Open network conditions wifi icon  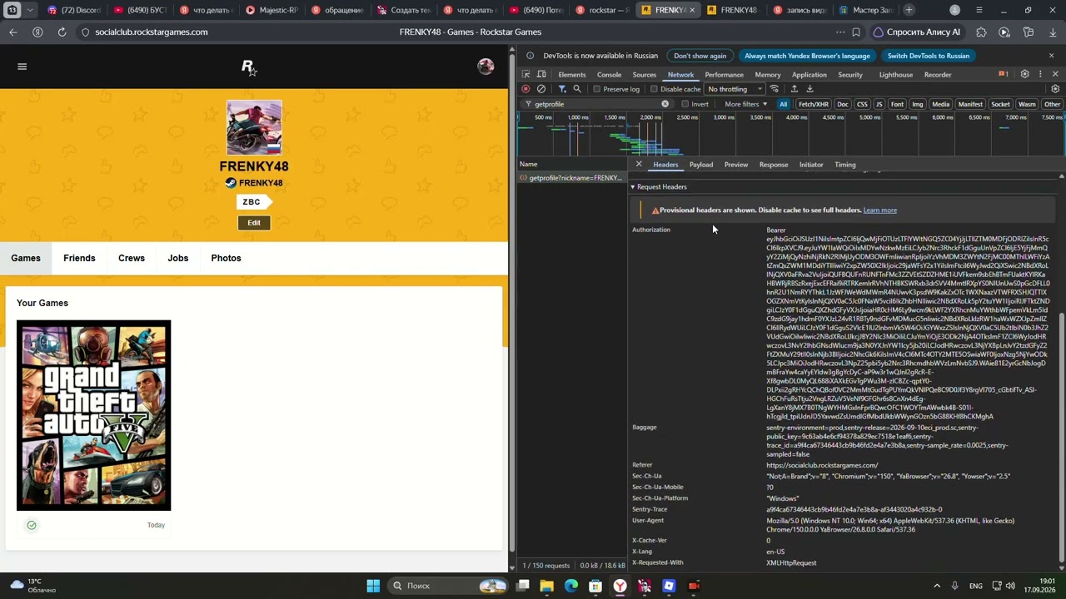click(775, 89)
